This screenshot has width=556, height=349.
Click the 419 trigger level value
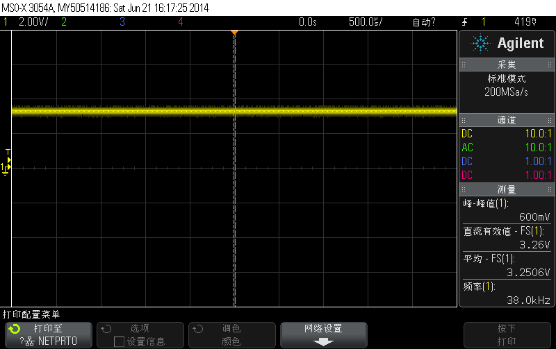click(x=525, y=22)
